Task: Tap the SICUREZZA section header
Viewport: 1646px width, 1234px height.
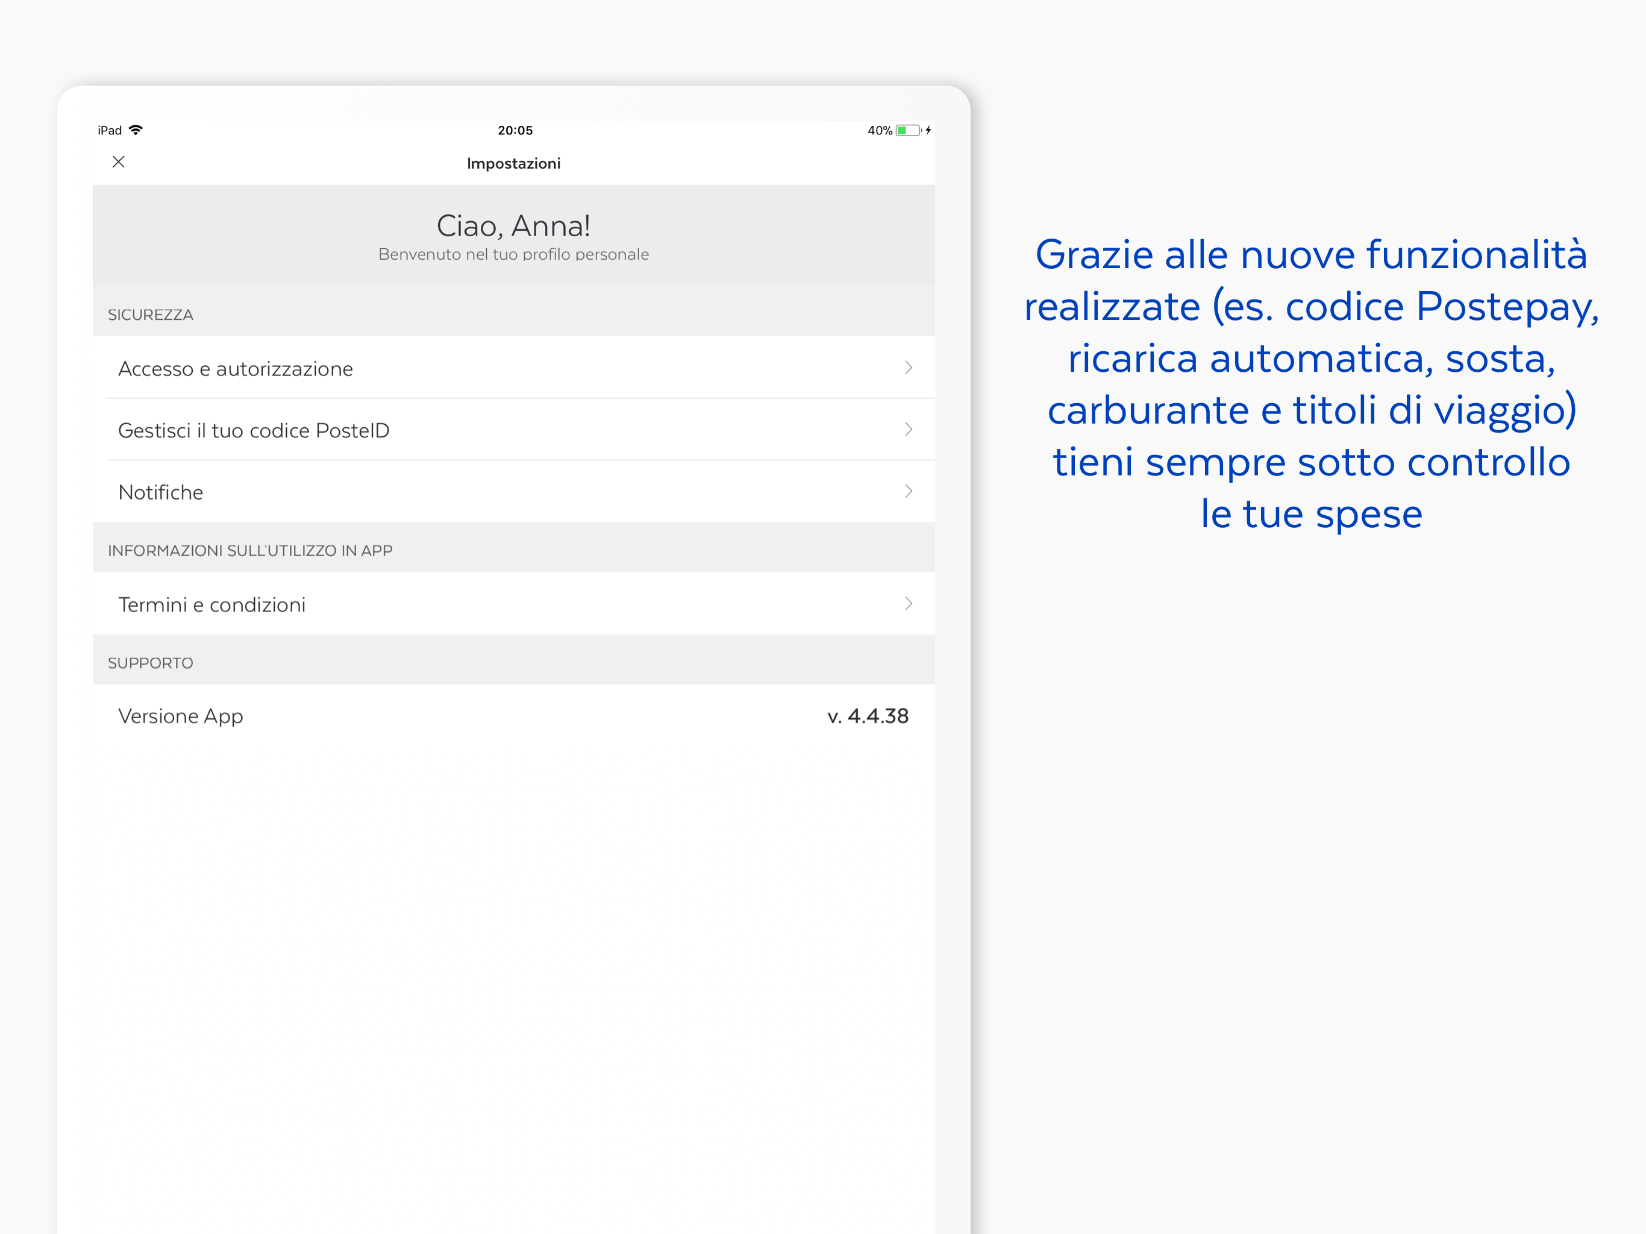Action: click(x=150, y=315)
